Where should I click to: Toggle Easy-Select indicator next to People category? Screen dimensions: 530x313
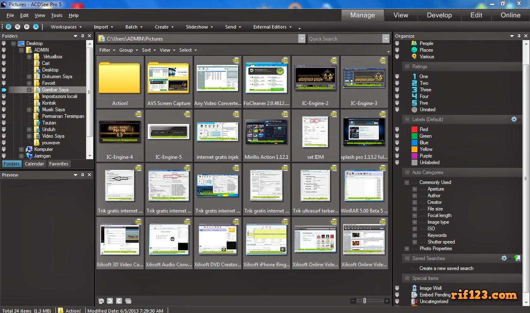pyautogui.click(x=397, y=43)
